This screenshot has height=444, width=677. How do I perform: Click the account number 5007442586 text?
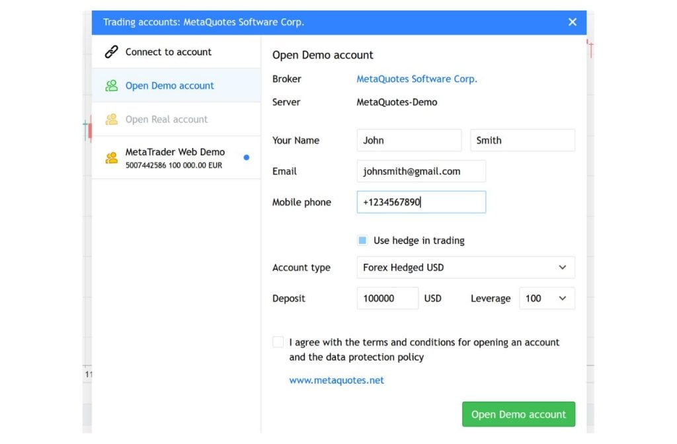tap(145, 165)
